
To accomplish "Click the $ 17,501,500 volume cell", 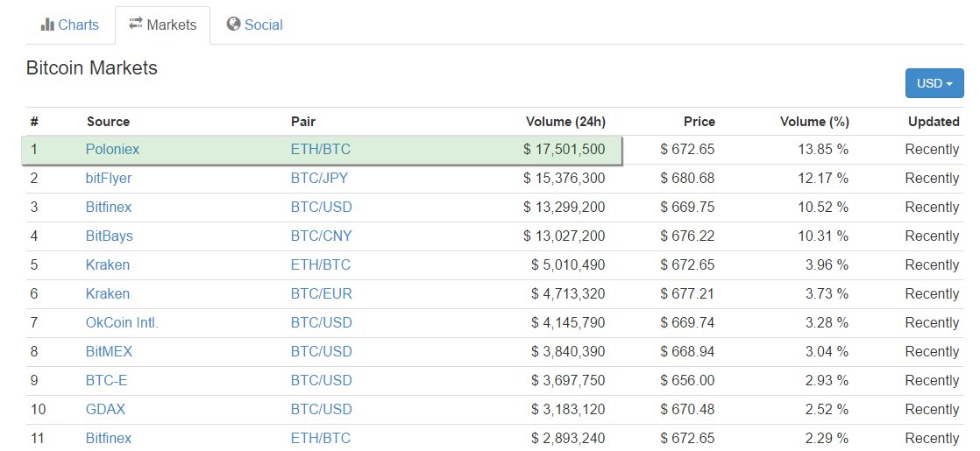I will [x=565, y=149].
